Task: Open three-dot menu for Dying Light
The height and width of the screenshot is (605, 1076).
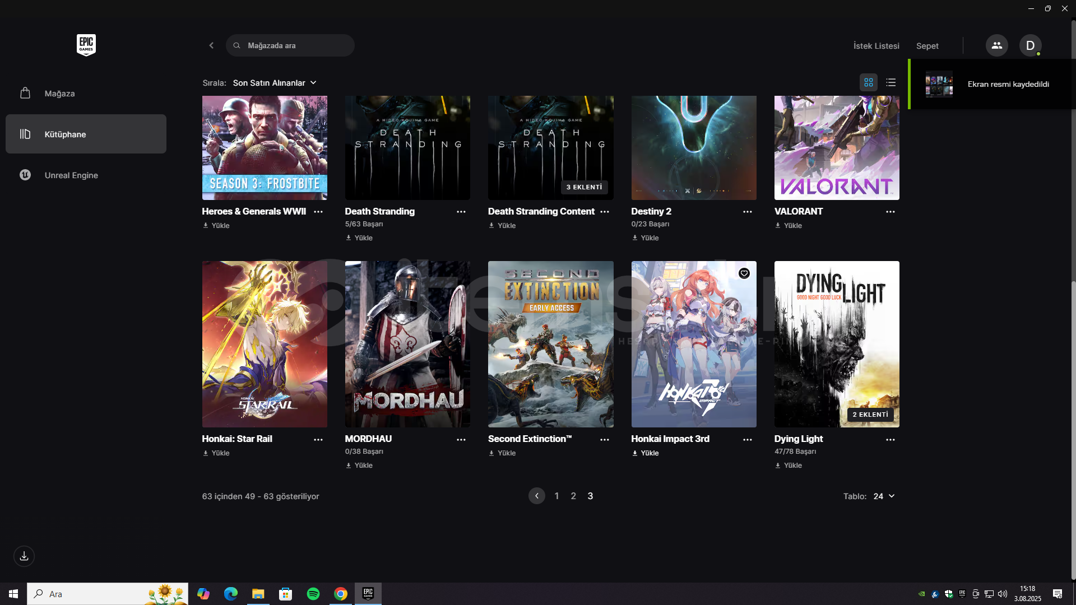Action: [891, 440]
